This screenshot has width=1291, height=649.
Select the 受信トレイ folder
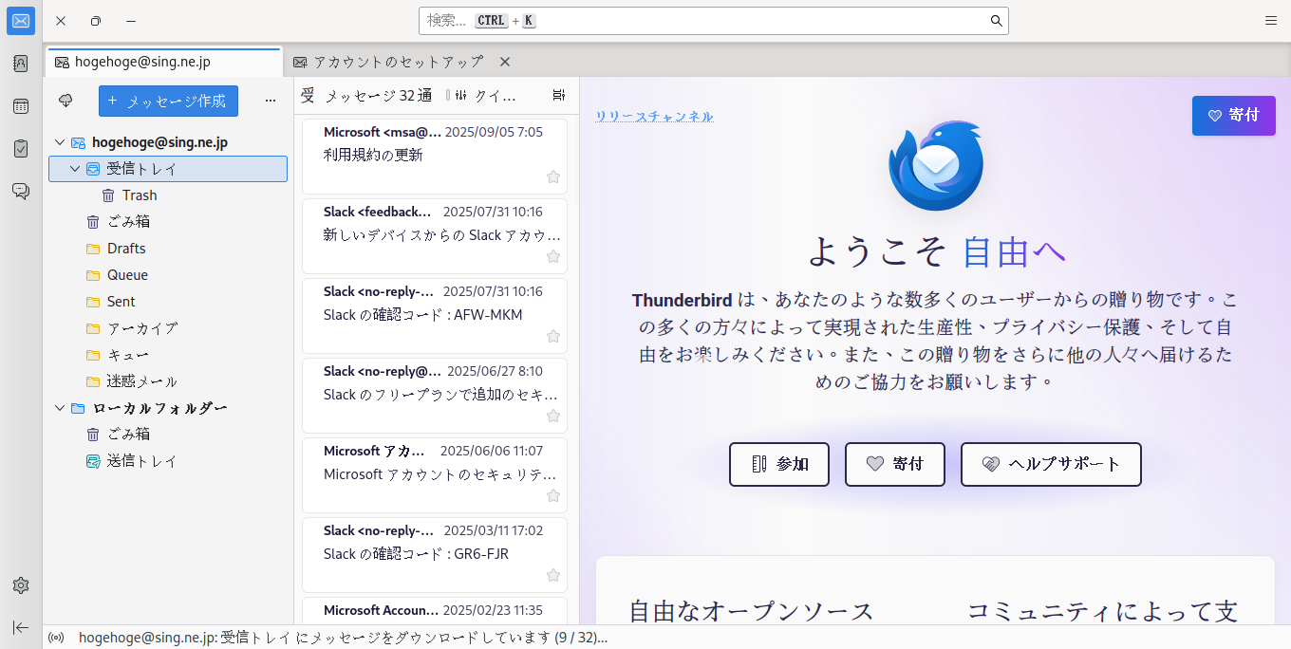pyautogui.click(x=168, y=169)
